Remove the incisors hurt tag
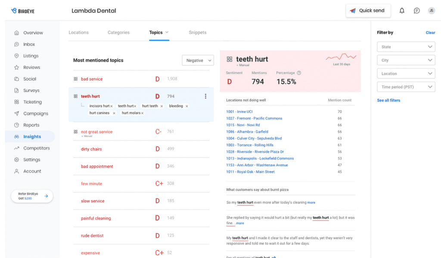 click(x=111, y=106)
